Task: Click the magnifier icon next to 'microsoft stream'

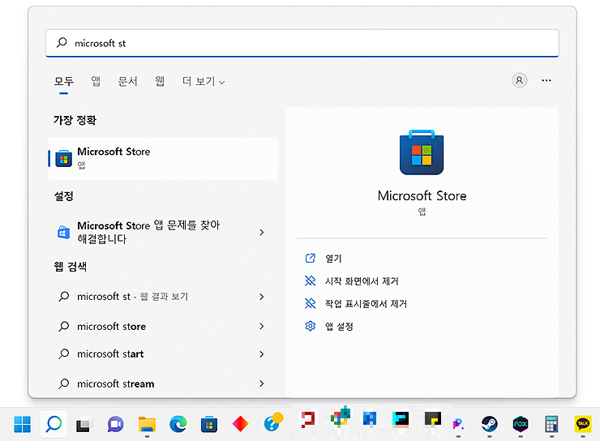Action: [63, 383]
